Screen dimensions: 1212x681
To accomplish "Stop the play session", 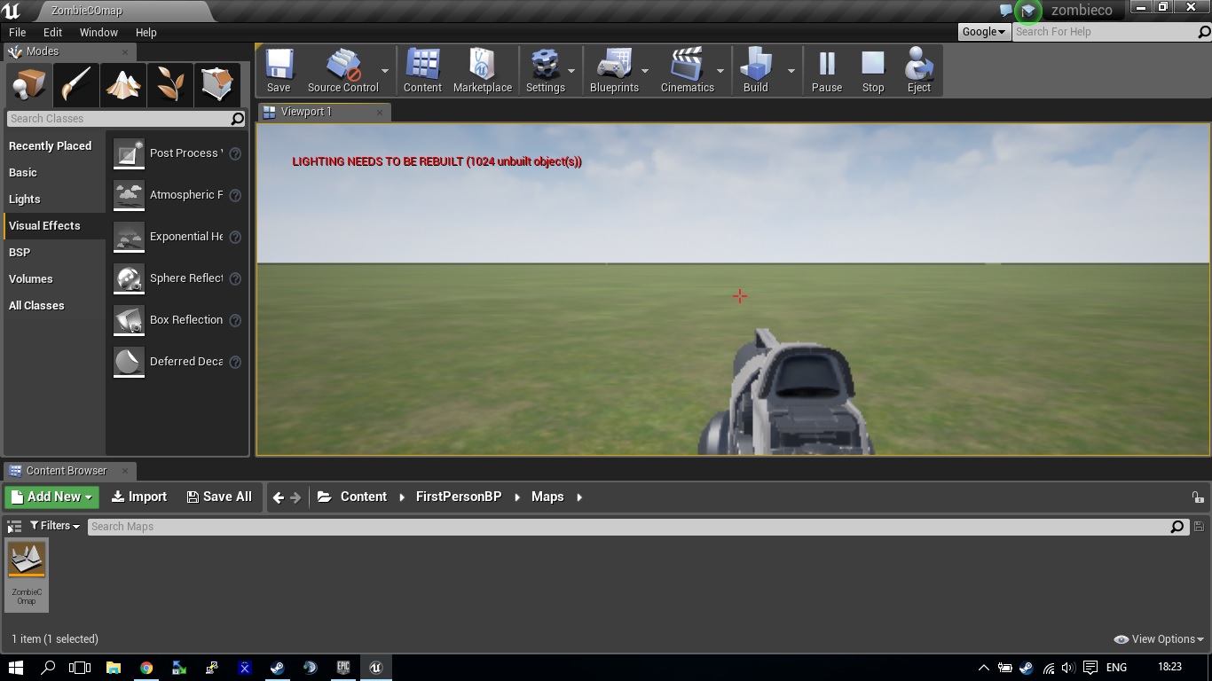I will click(x=873, y=71).
